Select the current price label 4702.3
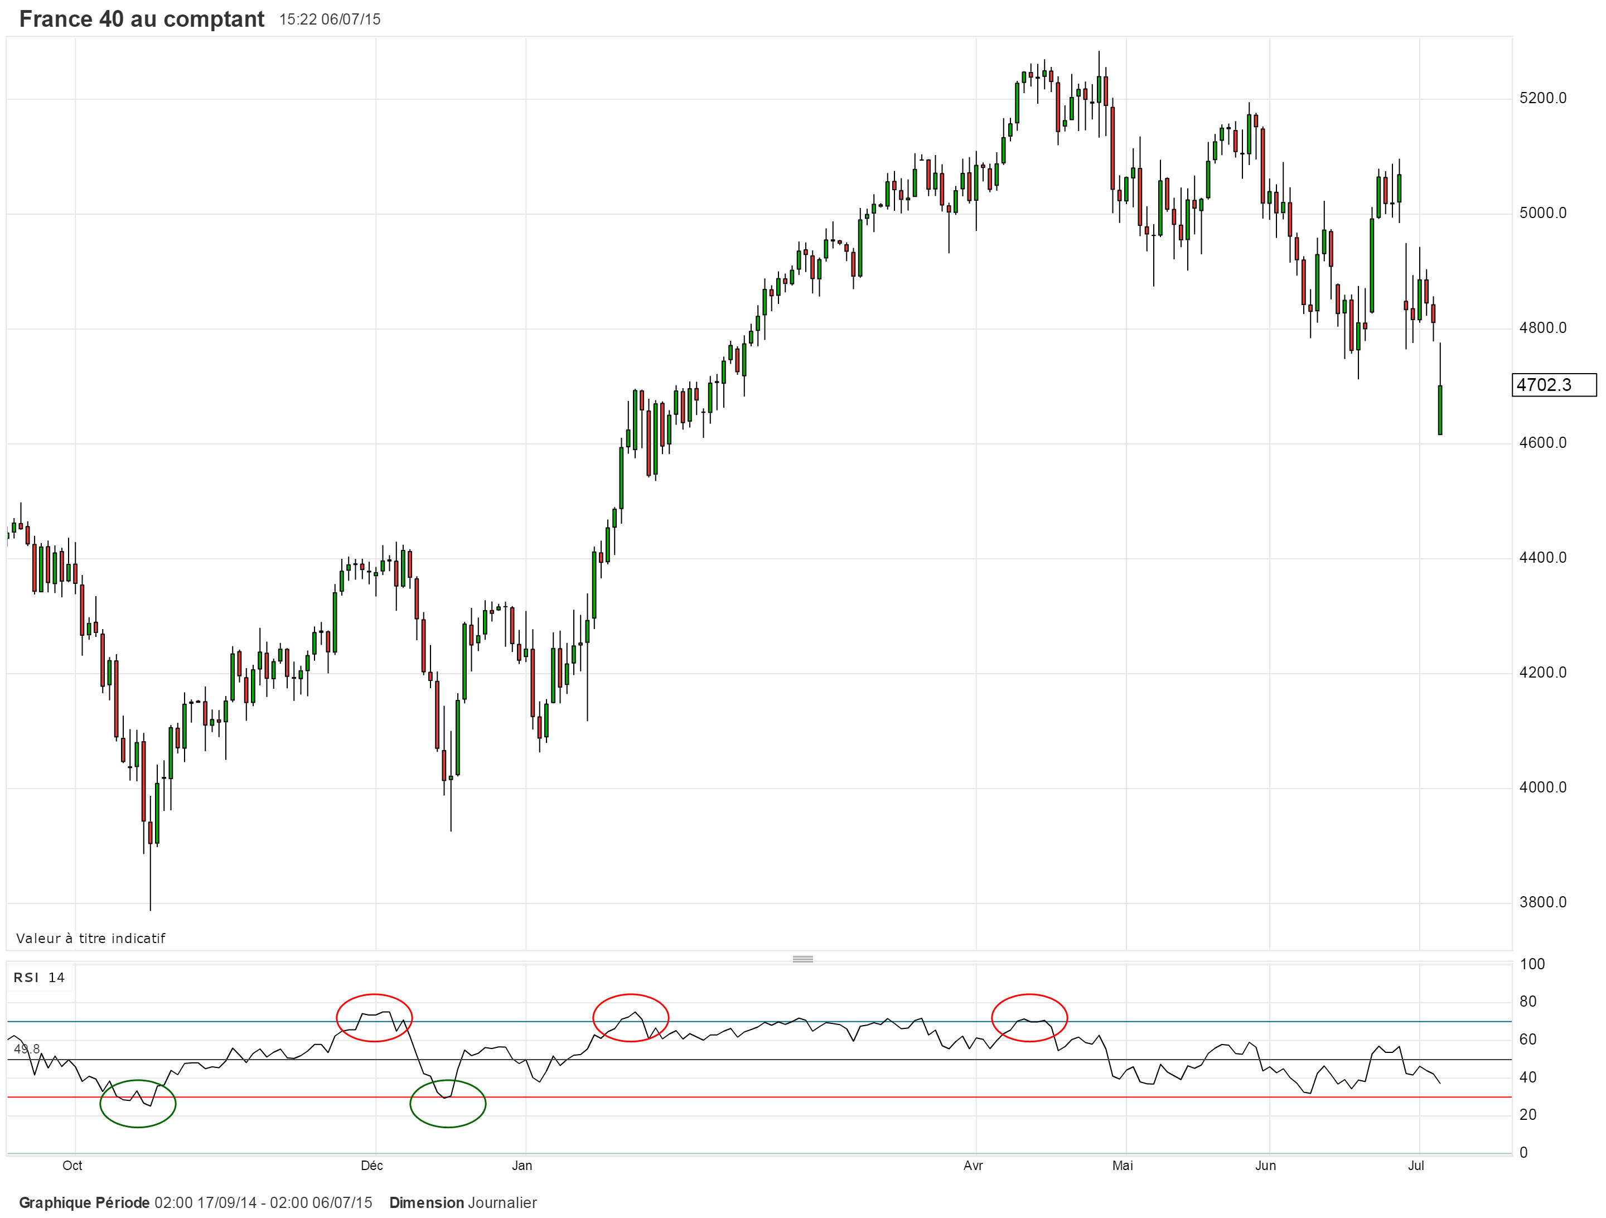This screenshot has width=1606, height=1218. pyautogui.click(x=1554, y=385)
